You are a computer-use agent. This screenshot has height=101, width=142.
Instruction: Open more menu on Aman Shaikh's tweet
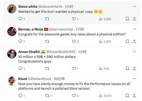click(134, 52)
